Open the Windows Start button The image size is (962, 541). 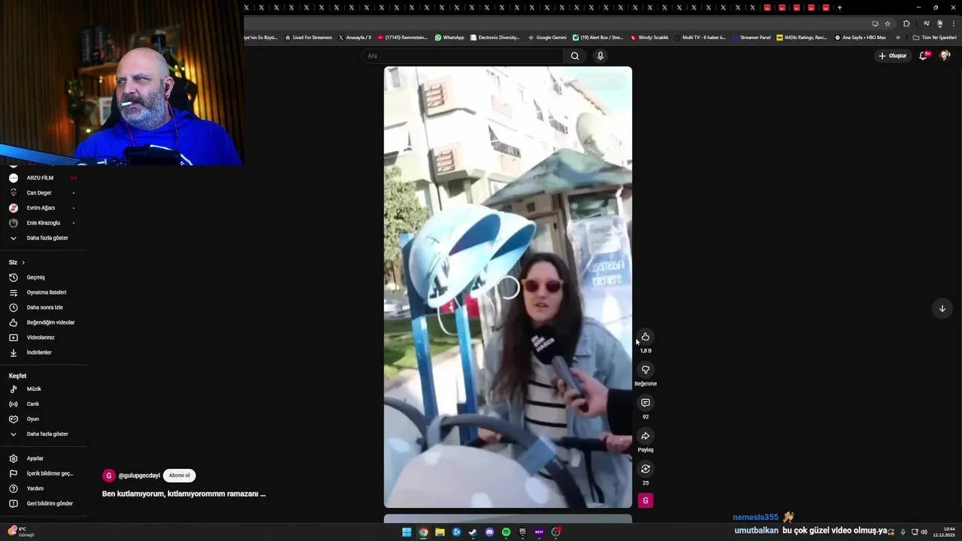407,532
